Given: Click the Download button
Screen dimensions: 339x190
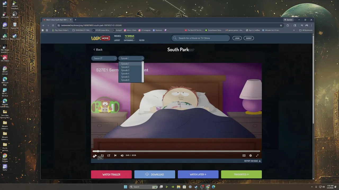Looking at the screenshot, I should click(155, 174).
